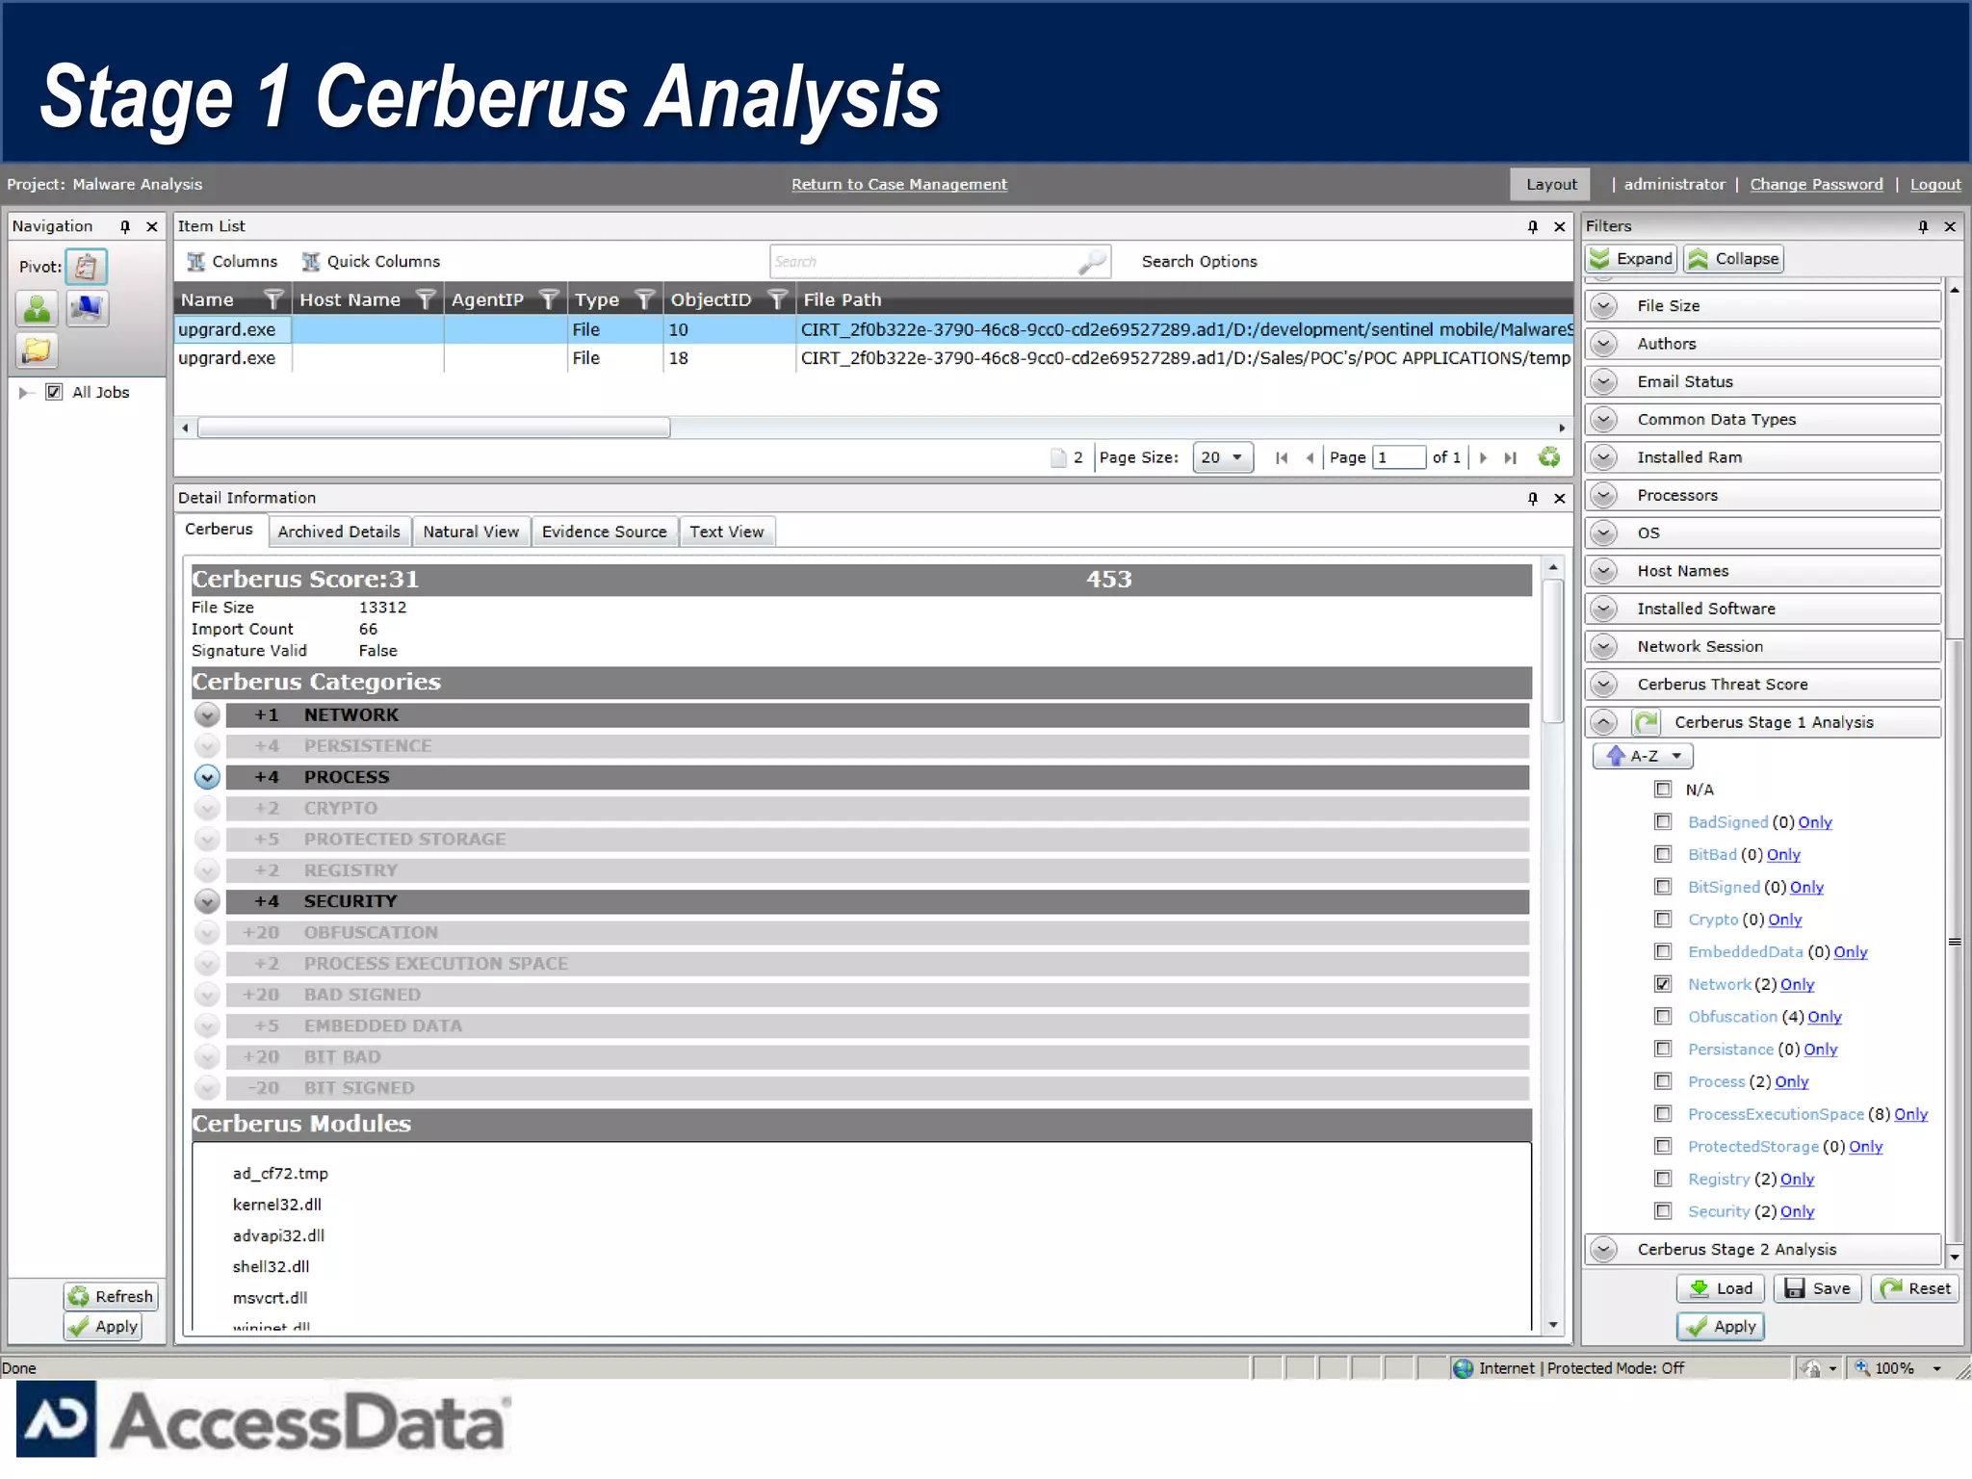Click the Pivot clipboard icon
The width and height of the screenshot is (1972, 1479).
86,267
